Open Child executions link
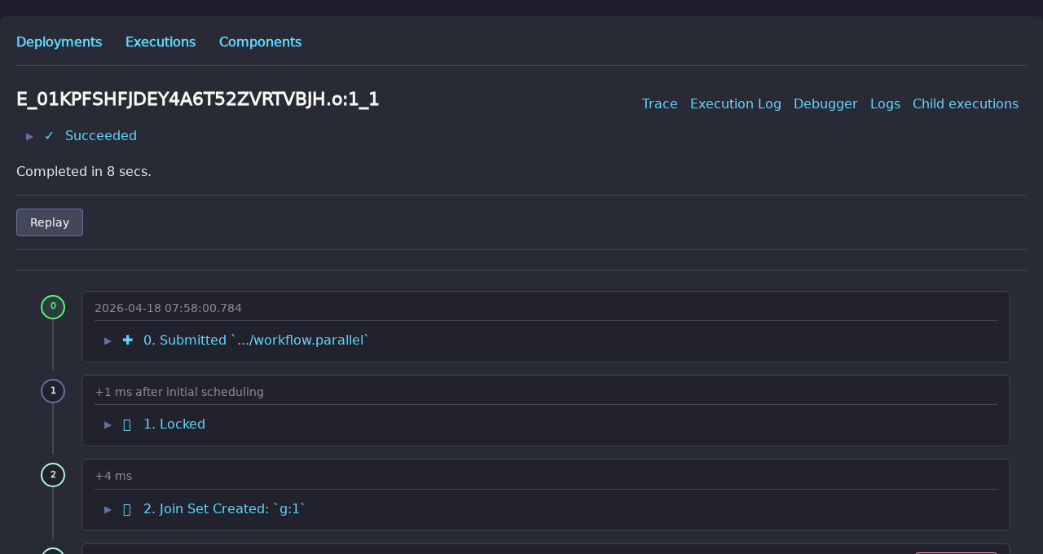Viewport: 1043px width, 554px height. (x=966, y=104)
